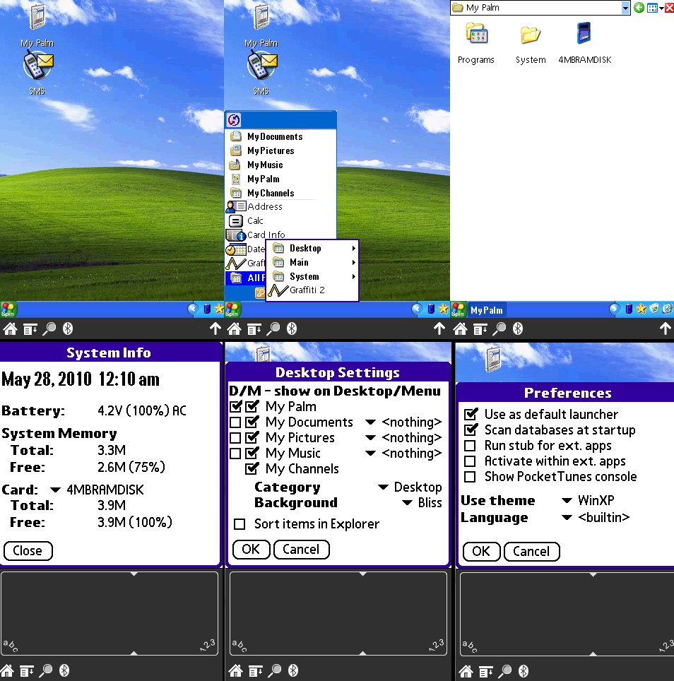Open the My Documents <nothing> dropdown
Screen dimensions: 674x681
click(403, 422)
